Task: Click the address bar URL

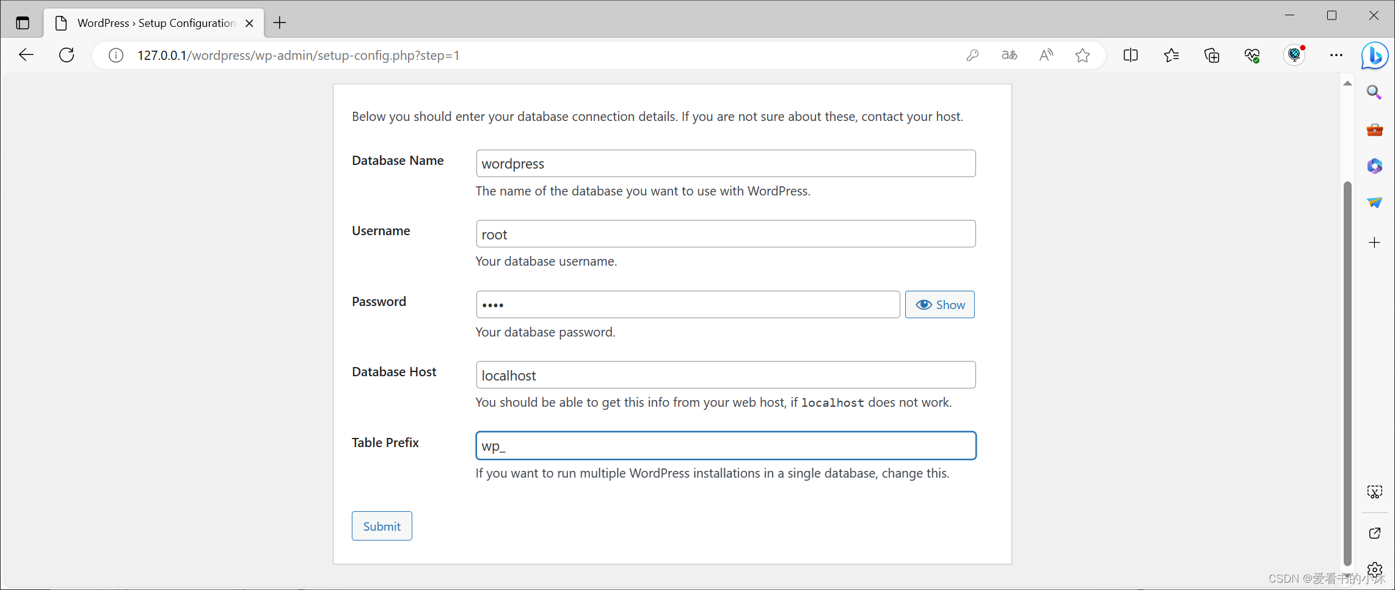Action: point(299,56)
